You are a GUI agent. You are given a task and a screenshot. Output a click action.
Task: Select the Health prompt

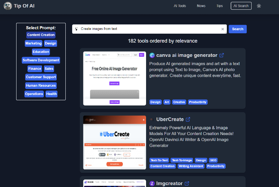[51, 94]
